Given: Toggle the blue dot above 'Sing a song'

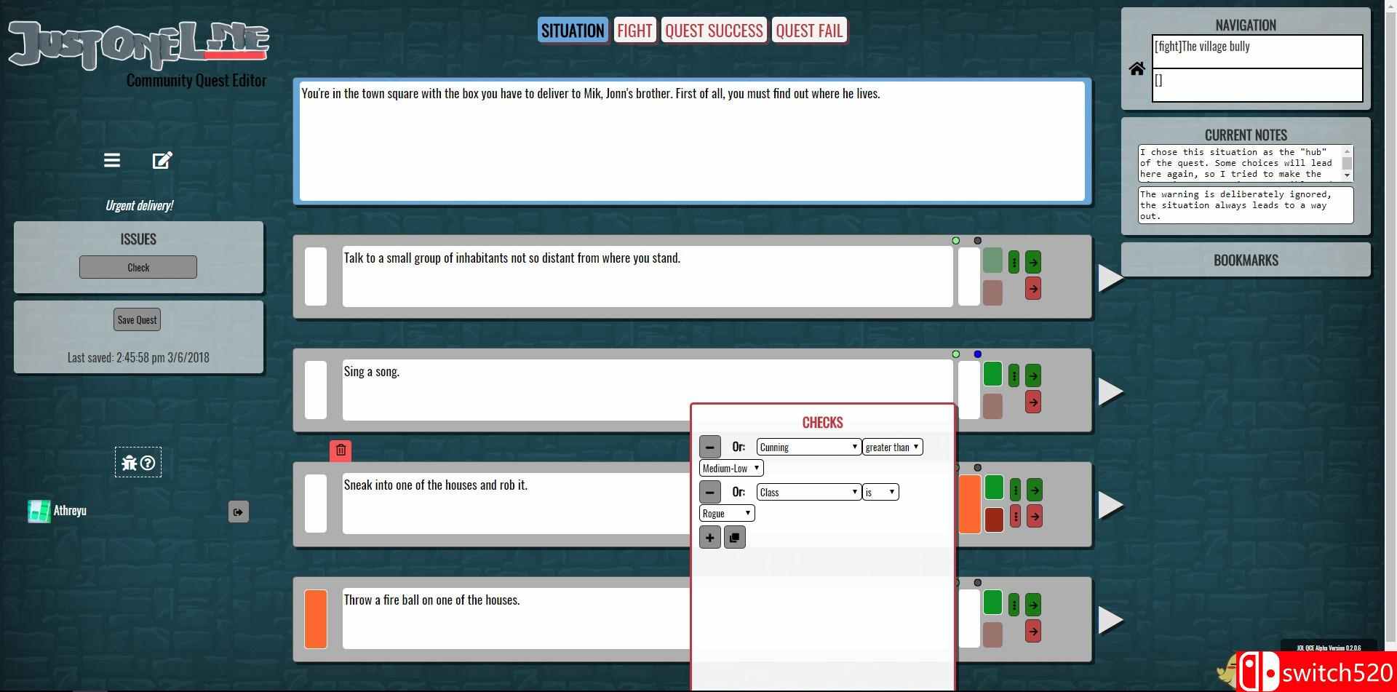Looking at the screenshot, I should pyautogui.click(x=977, y=354).
